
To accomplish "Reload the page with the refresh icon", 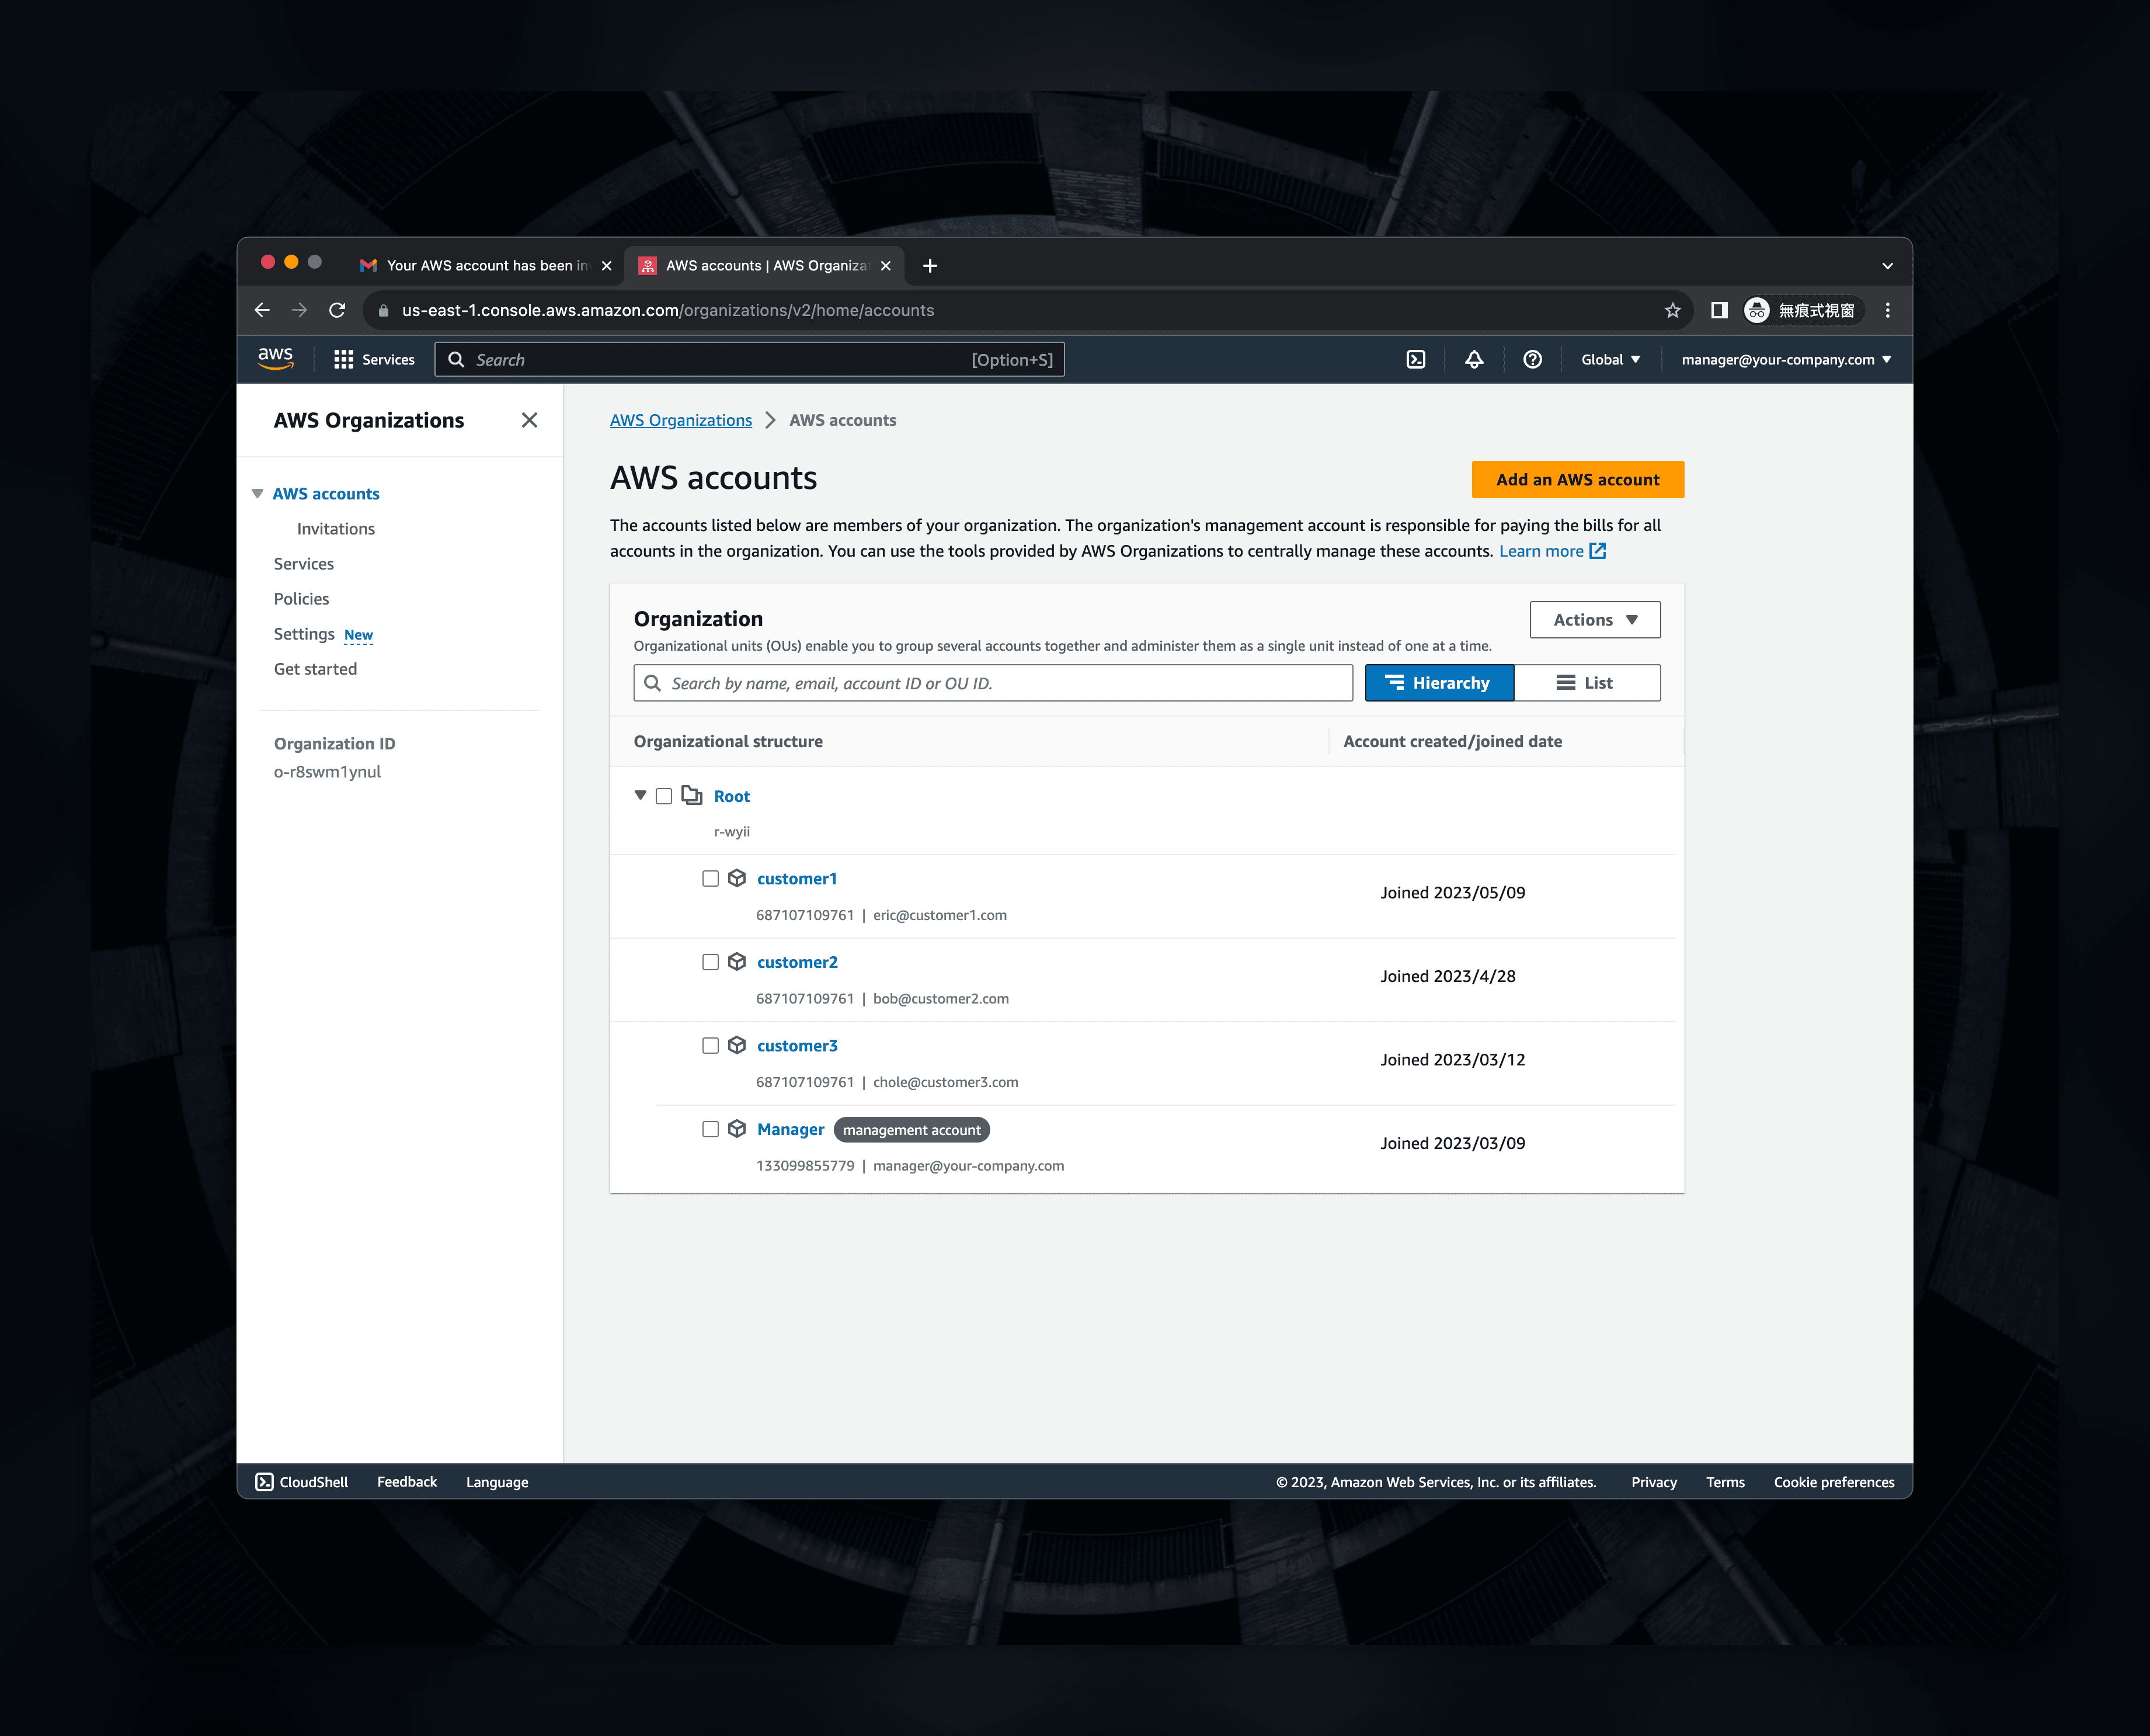I will click(x=337, y=311).
